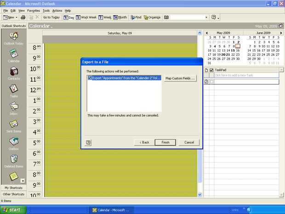Select the Outlook Shortcuts group header
Screen dimensions: 285x214
coord(14,26)
